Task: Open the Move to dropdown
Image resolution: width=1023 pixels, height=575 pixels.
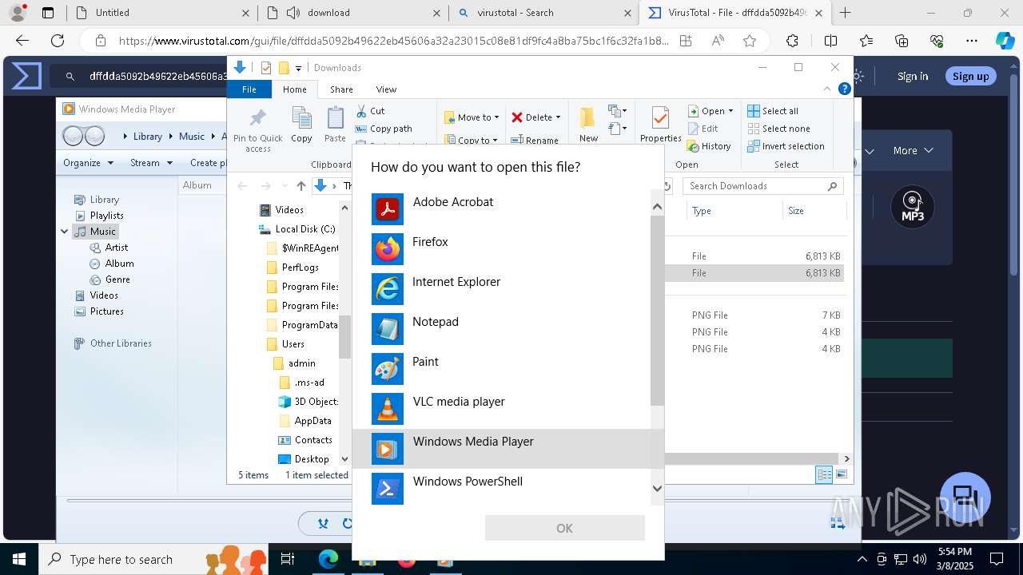Action: pos(472,117)
